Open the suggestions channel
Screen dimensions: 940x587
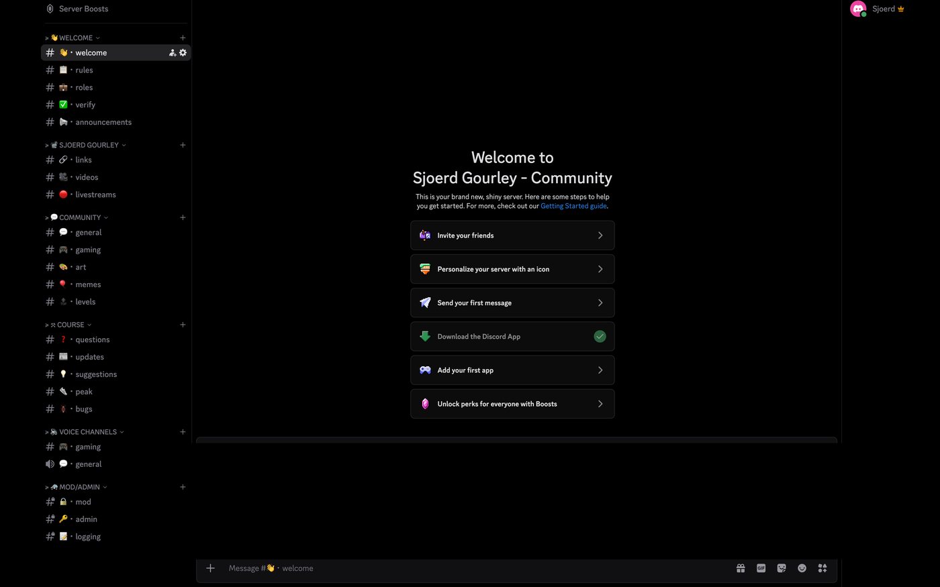pyautogui.click(x=115, y=374)
